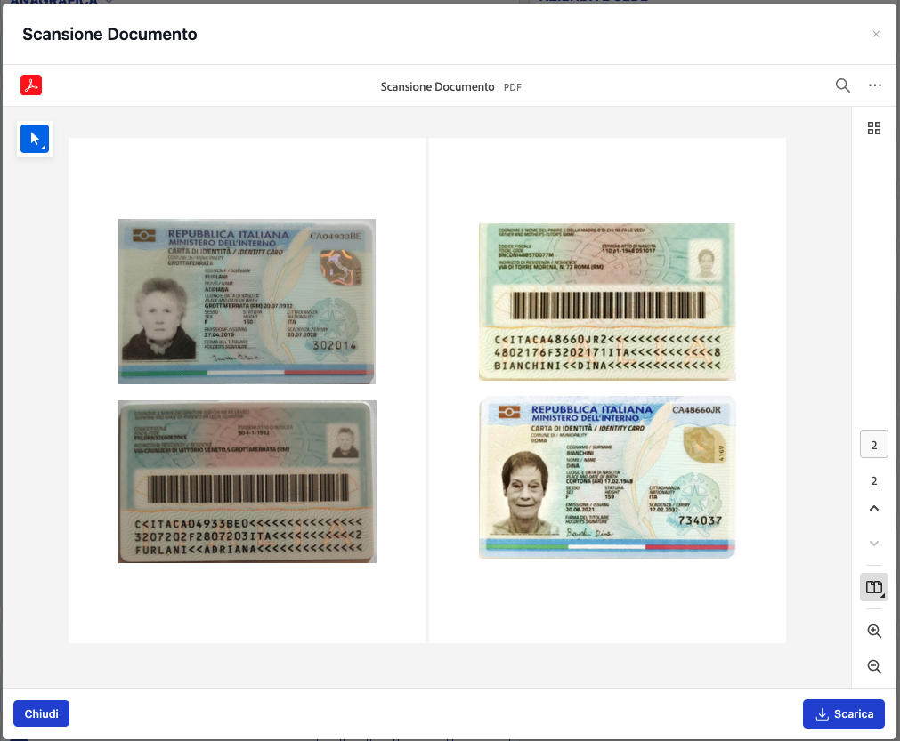Screen dimensions: 900x741
Task: Click the first scanned page of the document
Action: coord(247,390)
